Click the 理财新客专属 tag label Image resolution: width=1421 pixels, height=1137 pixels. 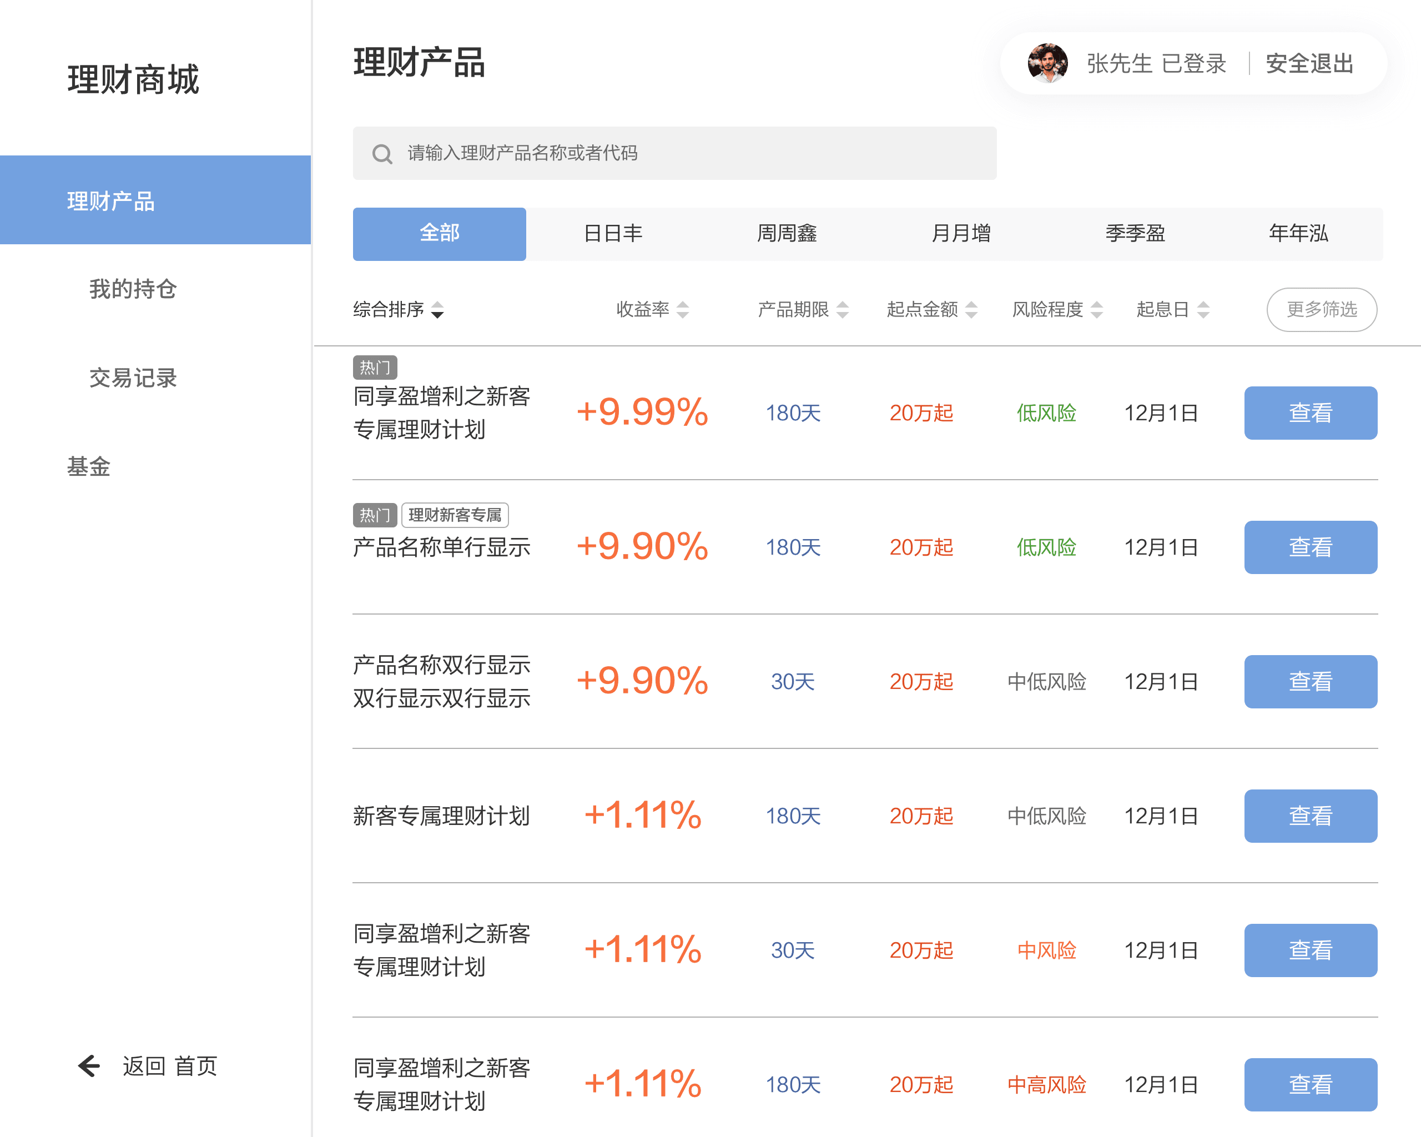pyautogui.click(x=455, y=515)
